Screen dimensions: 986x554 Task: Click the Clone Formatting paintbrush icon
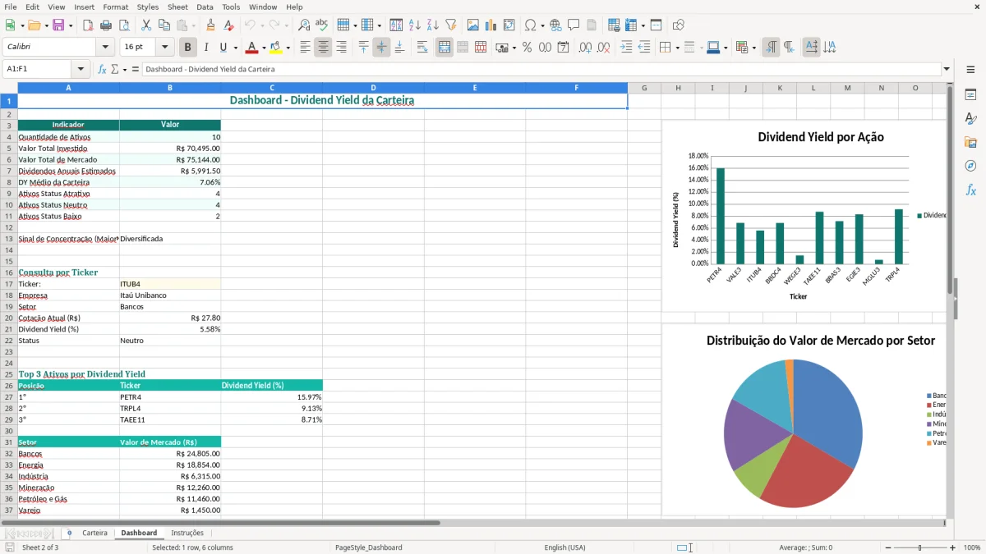[211, 25]
